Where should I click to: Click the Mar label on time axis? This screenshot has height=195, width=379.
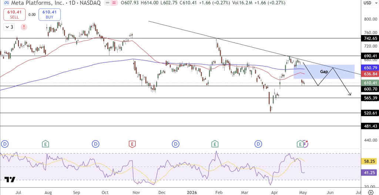(245, 192)
